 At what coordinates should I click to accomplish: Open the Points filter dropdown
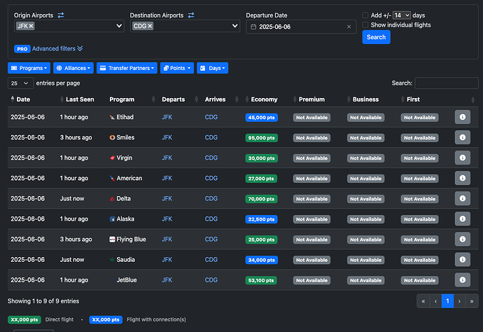(x=177, y=68)
